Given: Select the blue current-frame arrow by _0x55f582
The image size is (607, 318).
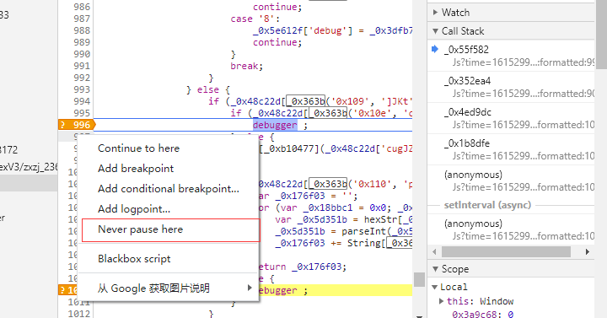Looking at the screenshot, I should pyautogui.click(x=435, y=49).
